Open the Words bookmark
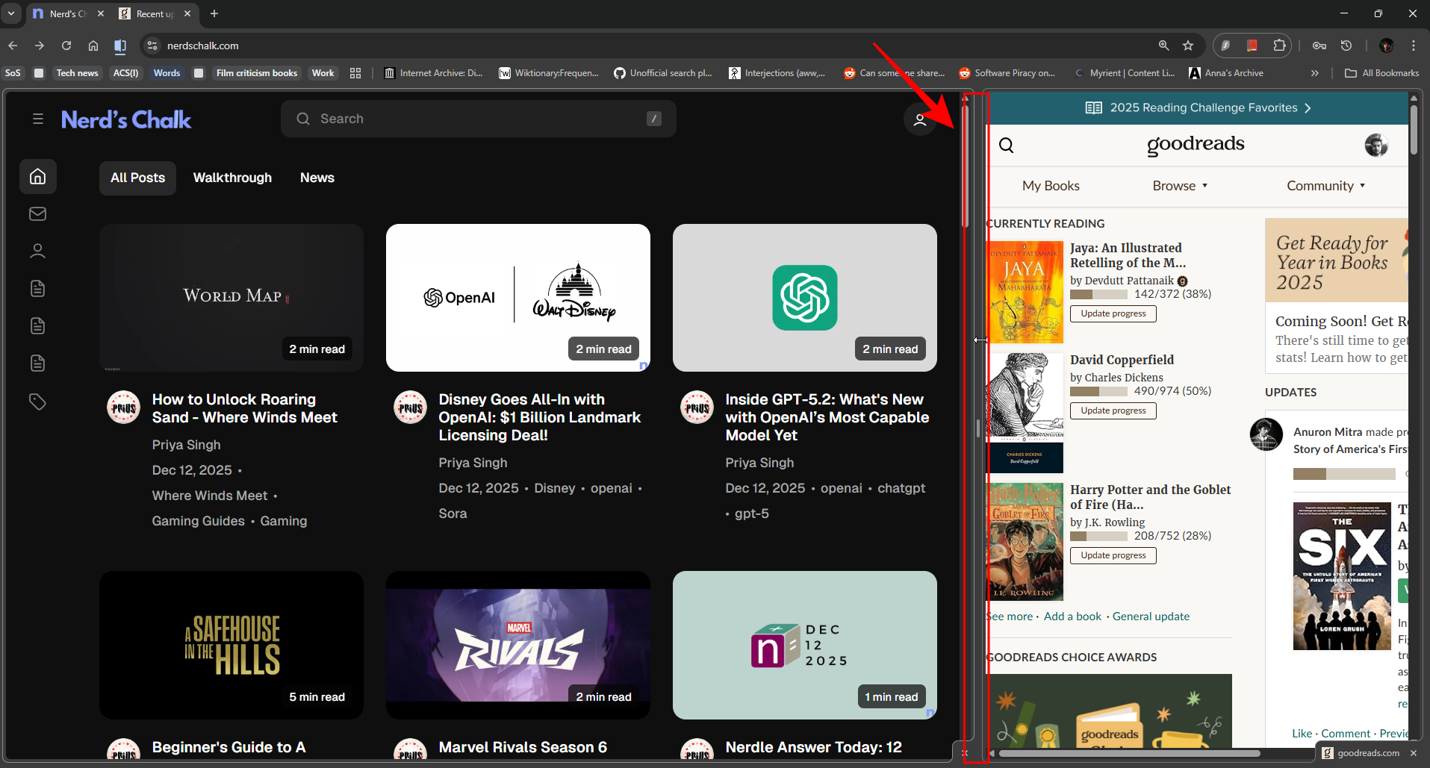This screenshot has width=1430, height=768. click(x=167, y=73)
